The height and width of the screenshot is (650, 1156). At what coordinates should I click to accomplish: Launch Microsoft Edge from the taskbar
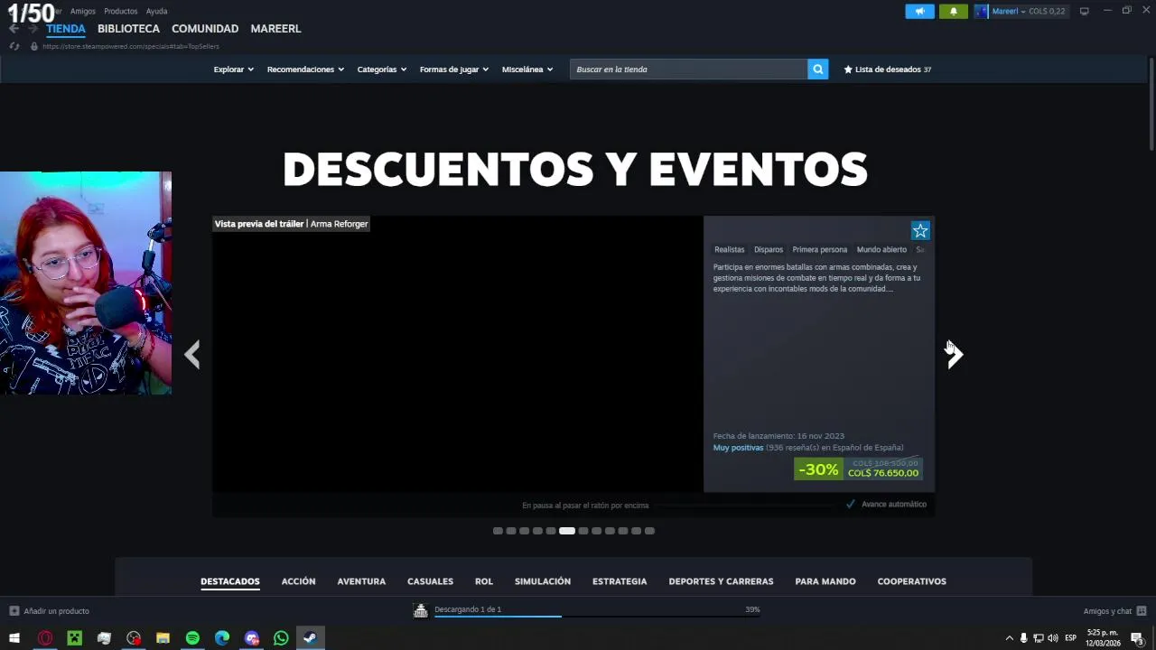pyautogui.click(x=222, y=638)
